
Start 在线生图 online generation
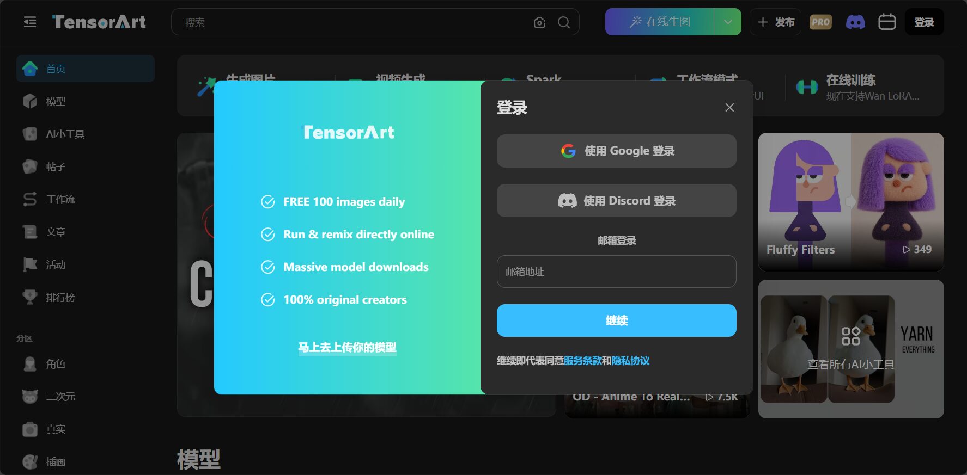(x=660, y=22)
